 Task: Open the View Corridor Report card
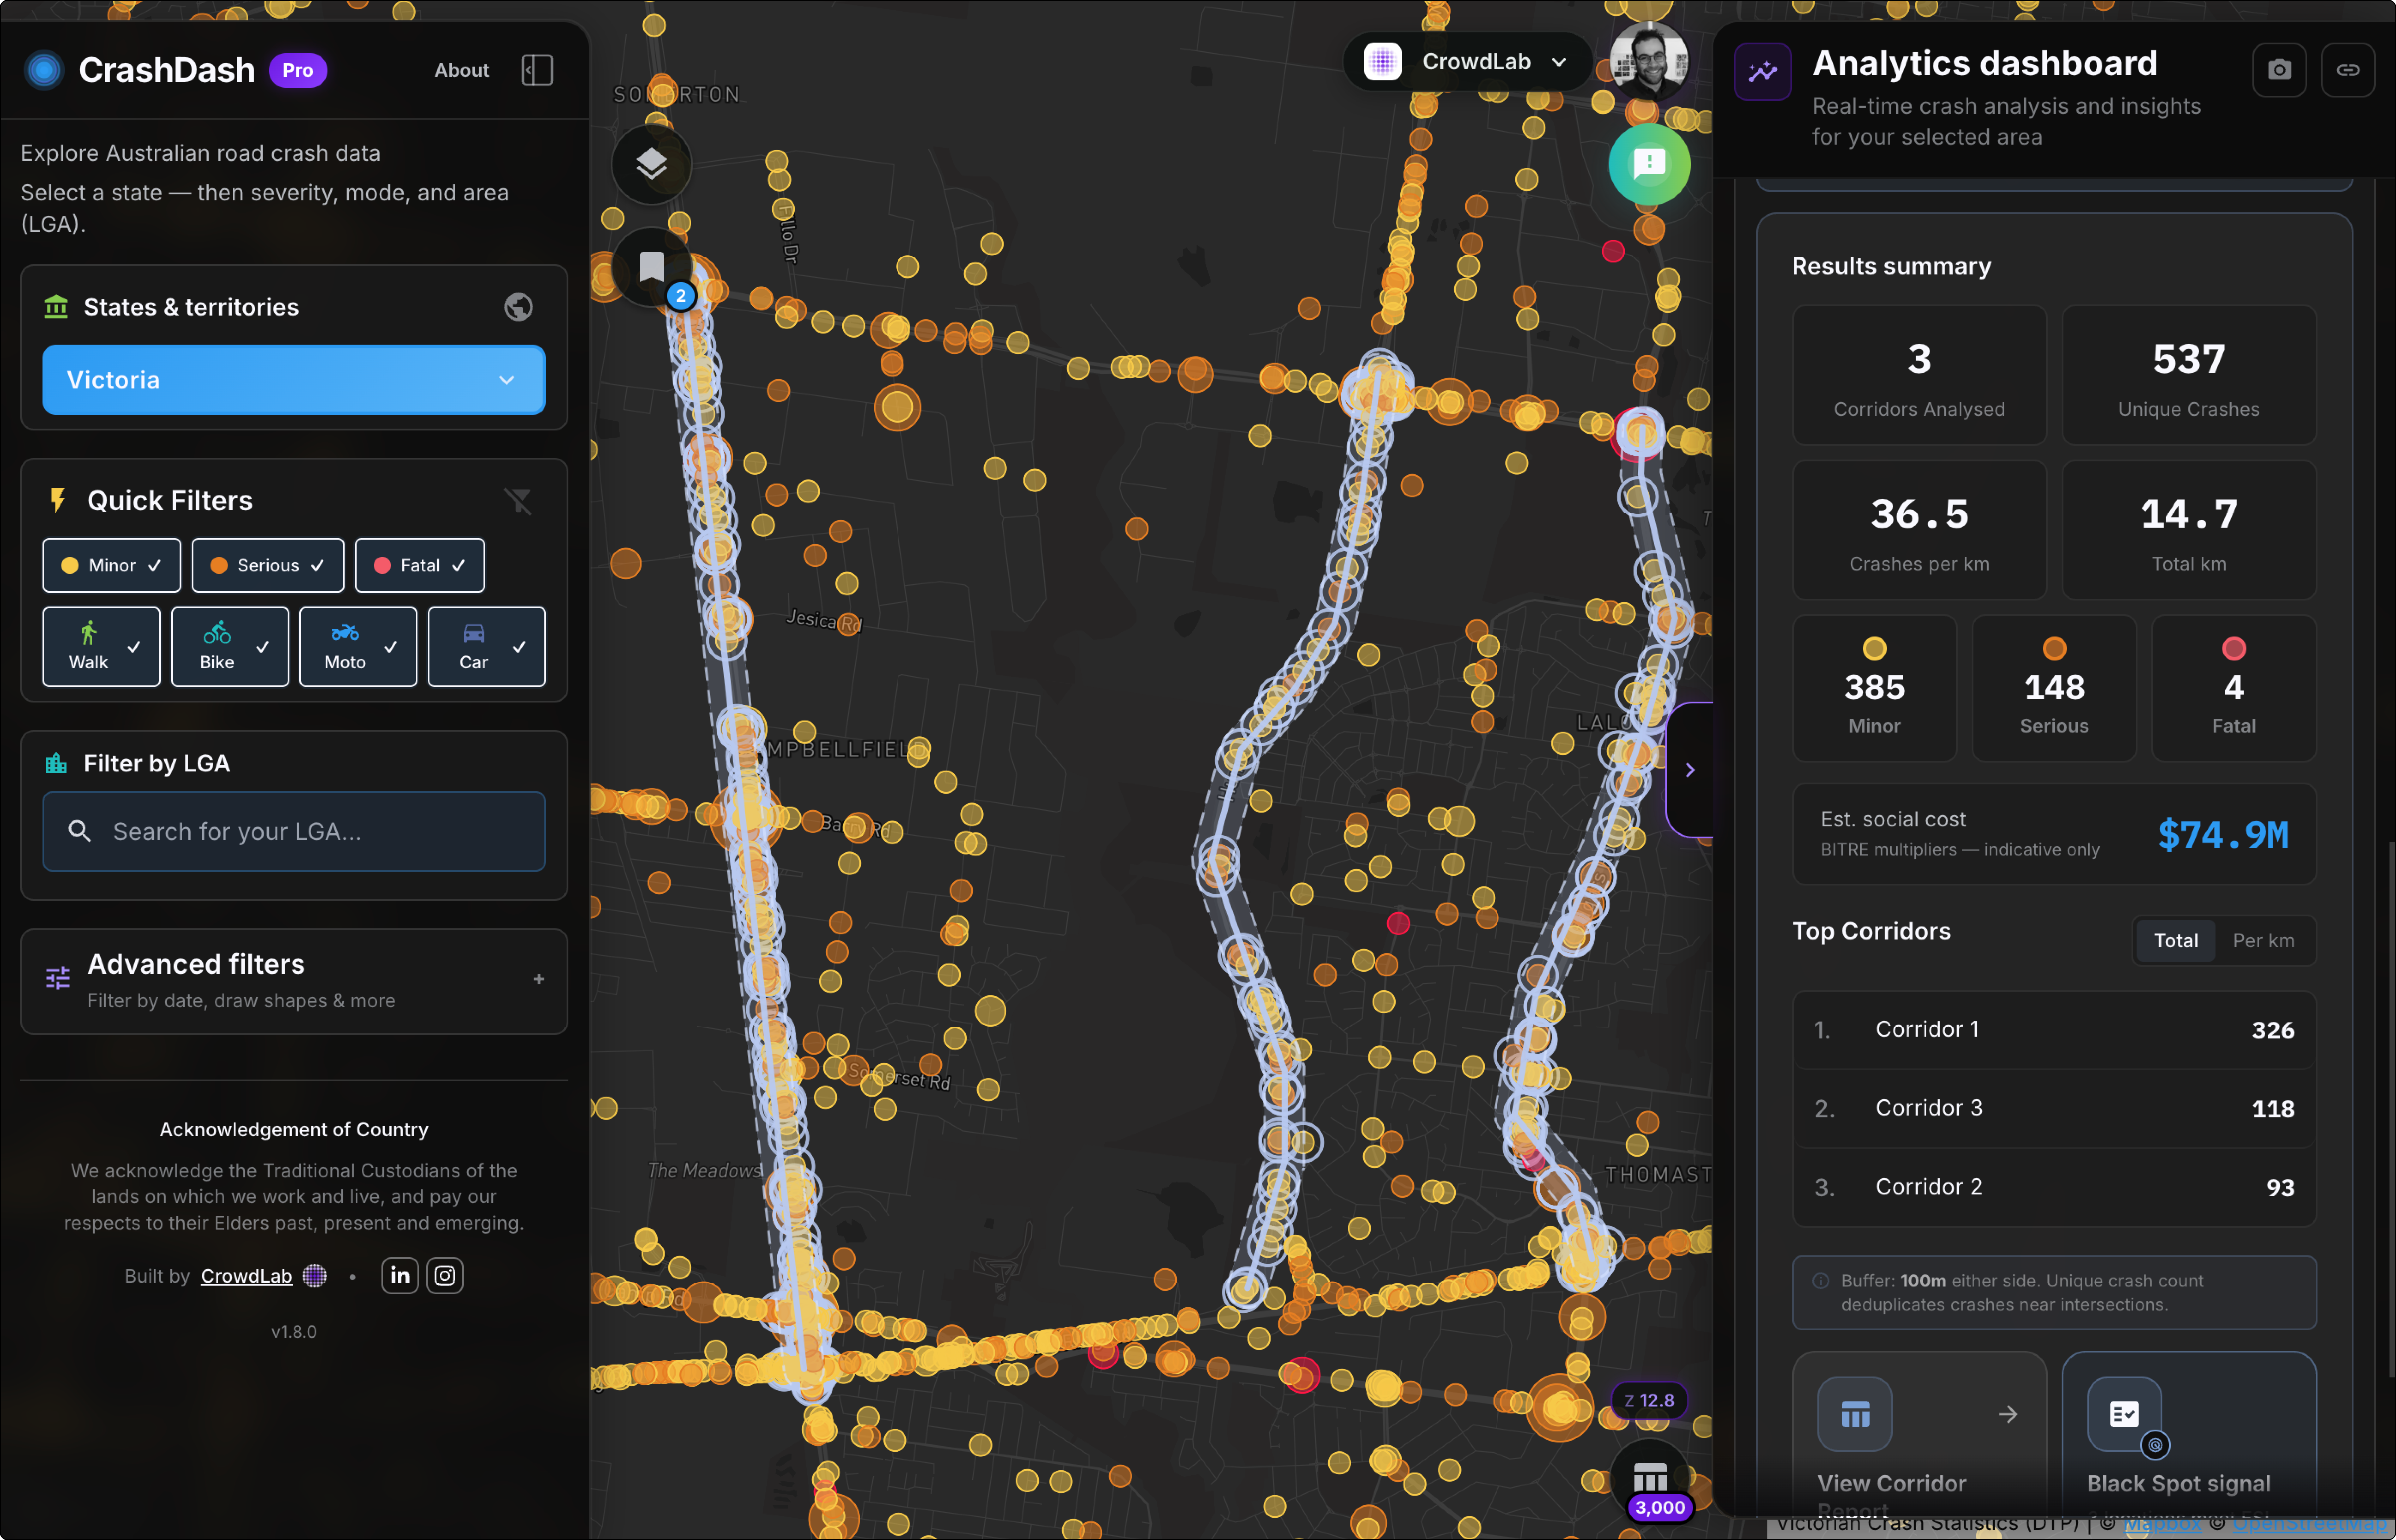tap(1919, 1435)
